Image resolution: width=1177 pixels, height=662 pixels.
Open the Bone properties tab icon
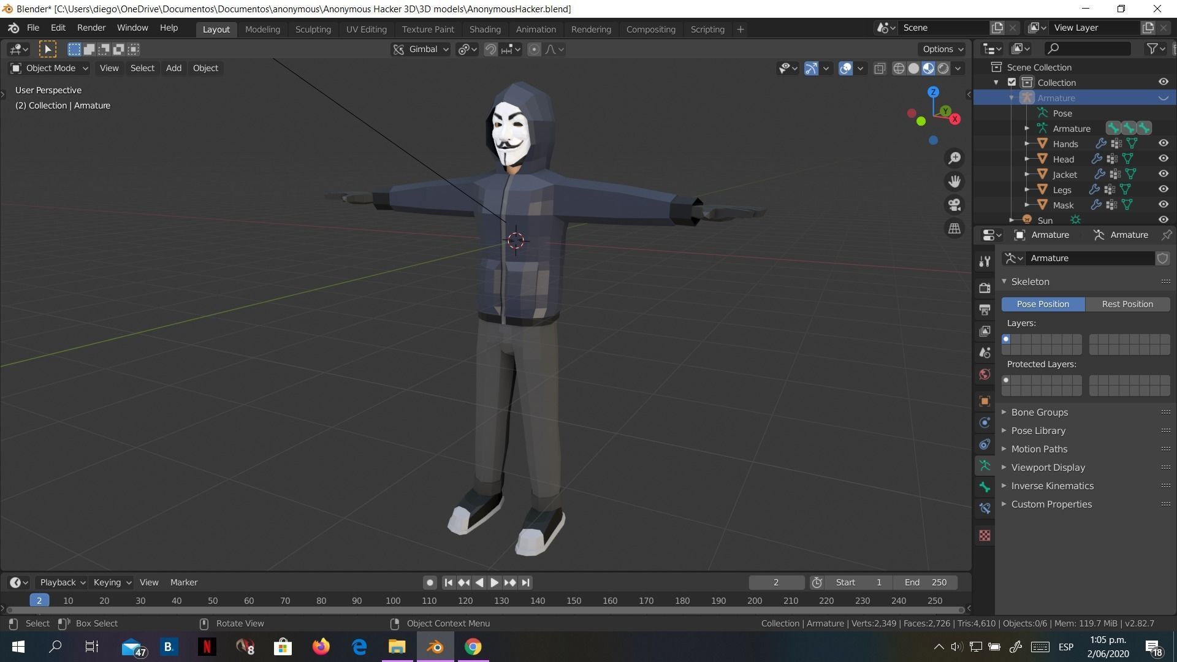click(x=985, y=487)
